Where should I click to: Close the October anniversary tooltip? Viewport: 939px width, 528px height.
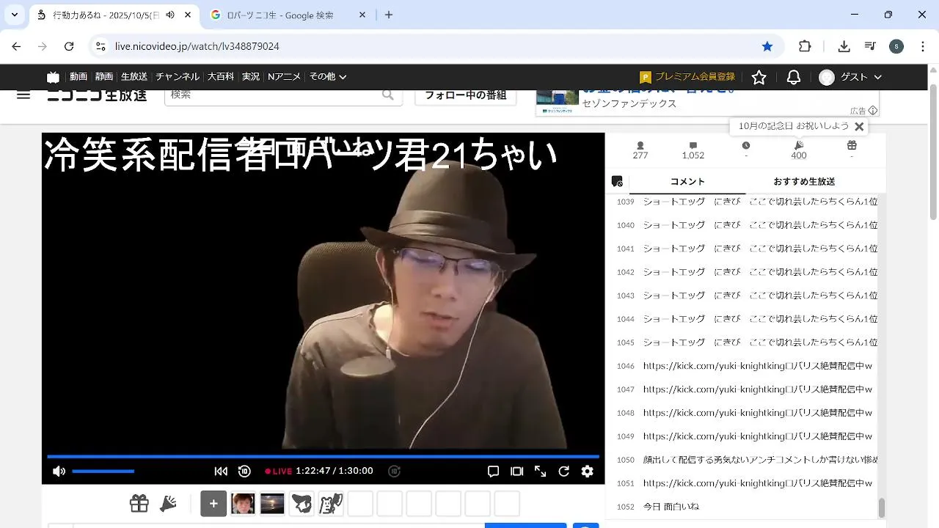click(x=859, y=126)
